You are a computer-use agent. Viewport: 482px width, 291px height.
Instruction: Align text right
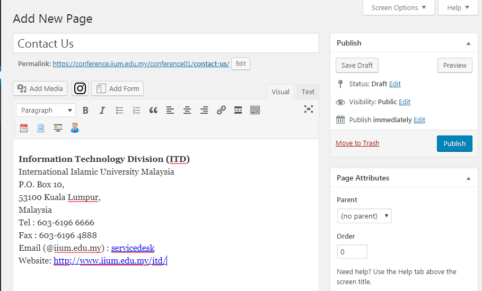(x=204, y=111)
